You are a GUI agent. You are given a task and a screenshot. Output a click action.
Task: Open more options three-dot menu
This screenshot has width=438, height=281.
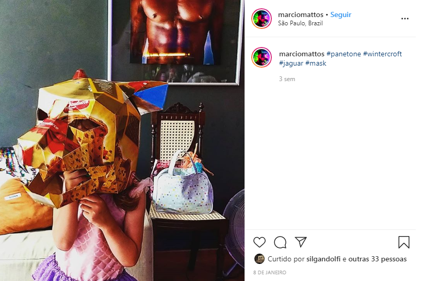405,19
